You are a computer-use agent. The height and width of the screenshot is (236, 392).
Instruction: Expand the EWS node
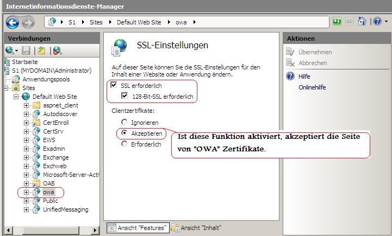click(x=26, y=140)
